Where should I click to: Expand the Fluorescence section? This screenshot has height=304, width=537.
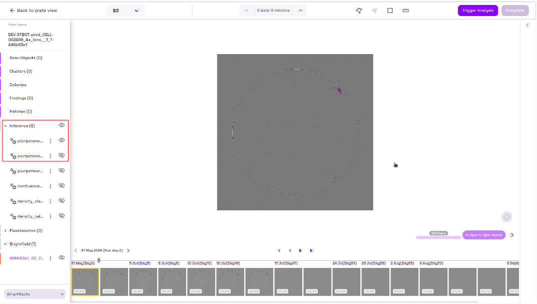point(6,231)
